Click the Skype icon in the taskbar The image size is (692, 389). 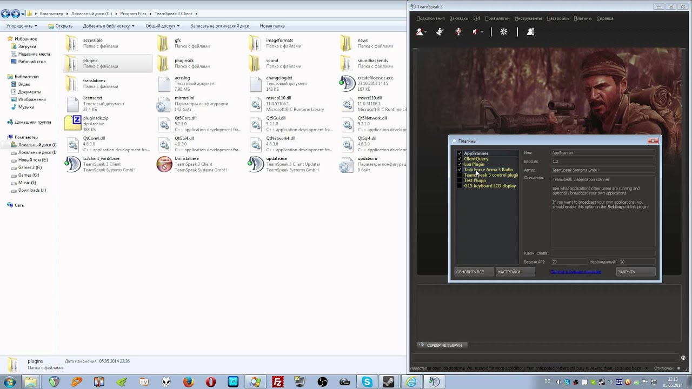click(x=367, y=382)
